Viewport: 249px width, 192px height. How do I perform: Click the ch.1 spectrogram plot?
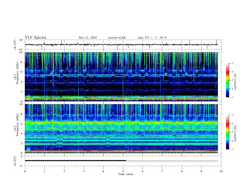pos(121,77)
